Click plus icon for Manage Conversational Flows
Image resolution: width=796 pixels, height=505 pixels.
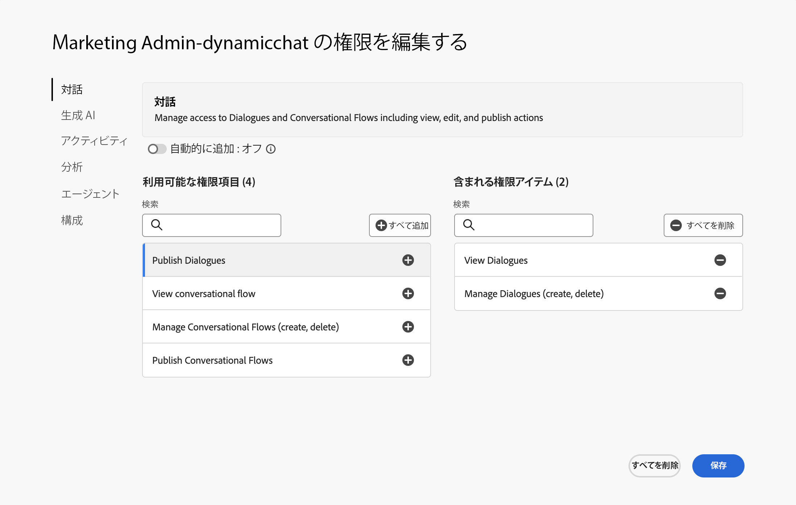(x=408, y=327)
